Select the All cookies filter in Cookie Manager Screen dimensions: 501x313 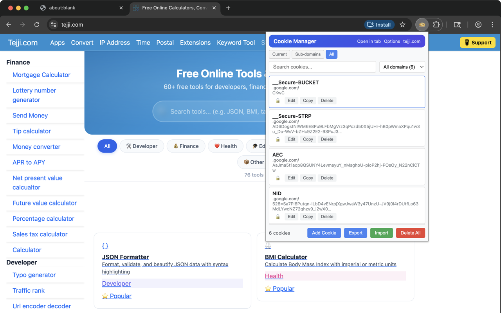pos(332,54)
